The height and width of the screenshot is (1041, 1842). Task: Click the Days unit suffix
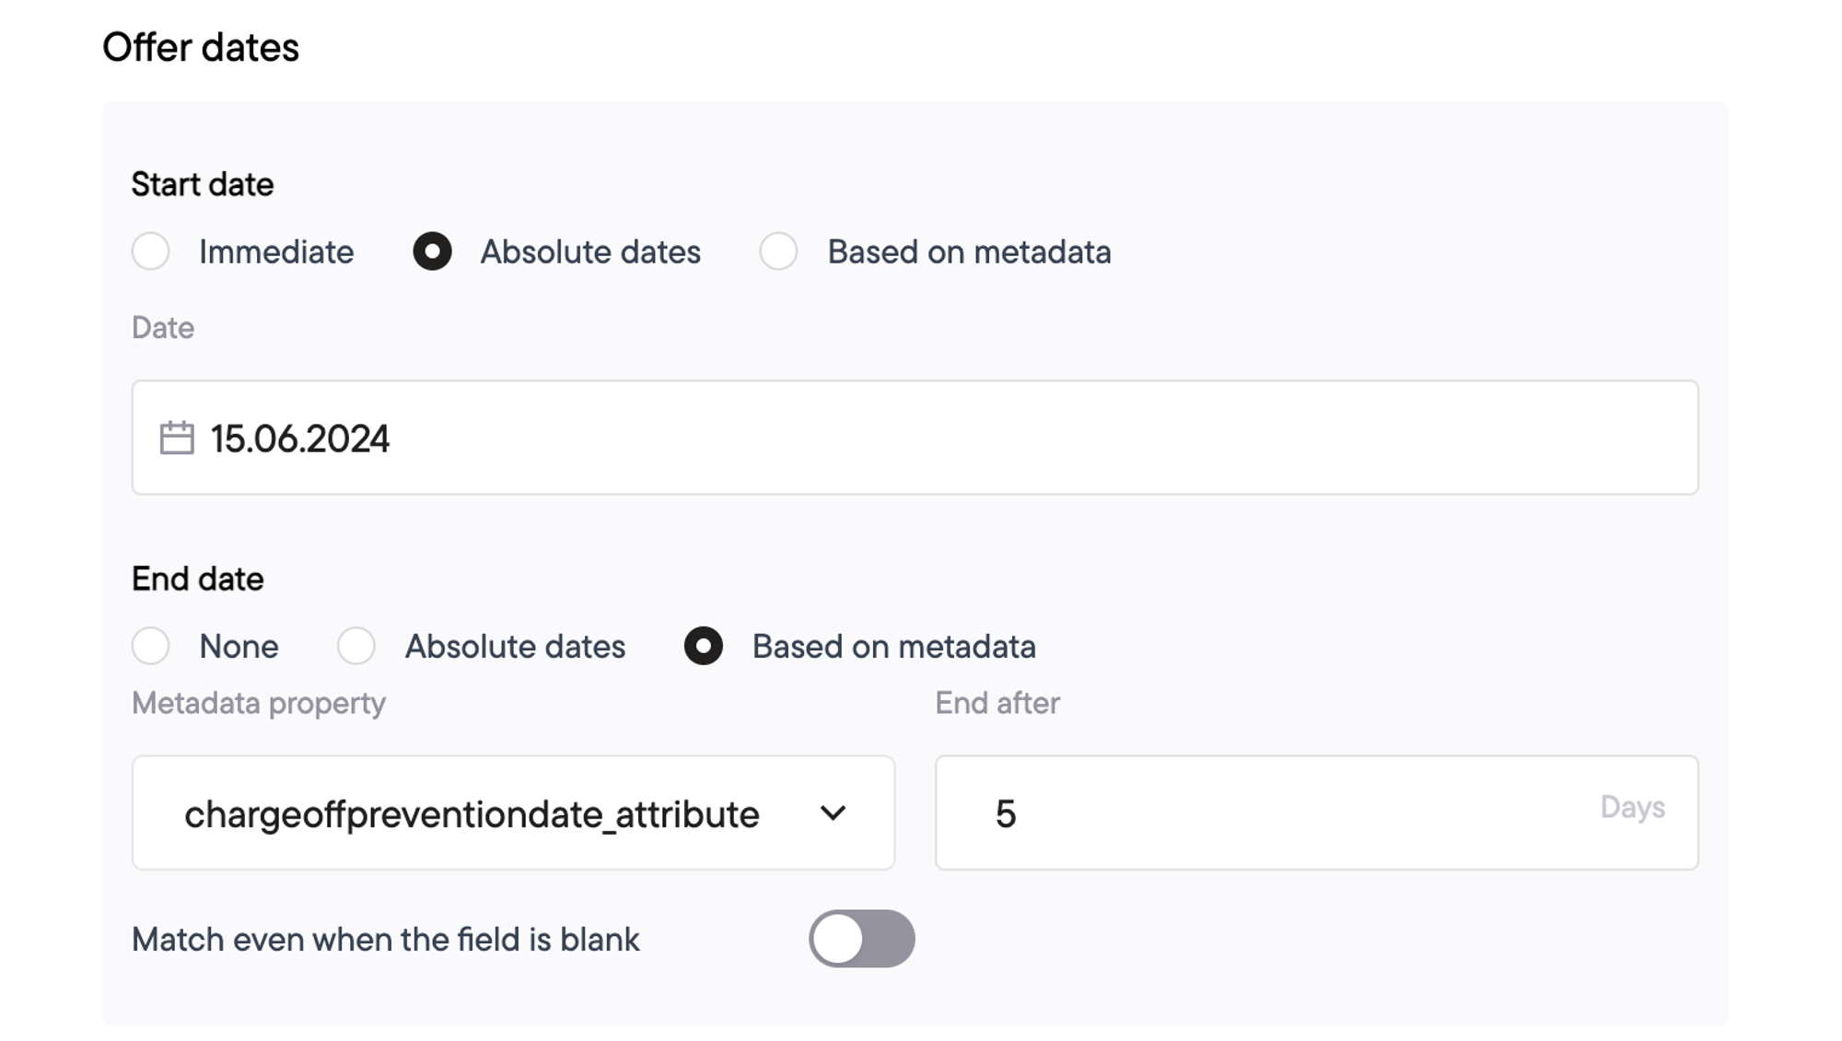1632,807
